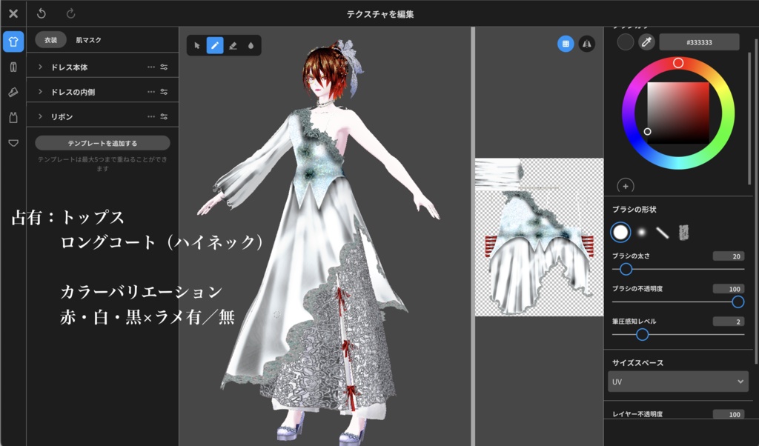Image resolution: width=759 pixels, height=446 pixels.
Task: Choose the soft blurred brush shape
Action: (x=642, y=232)
